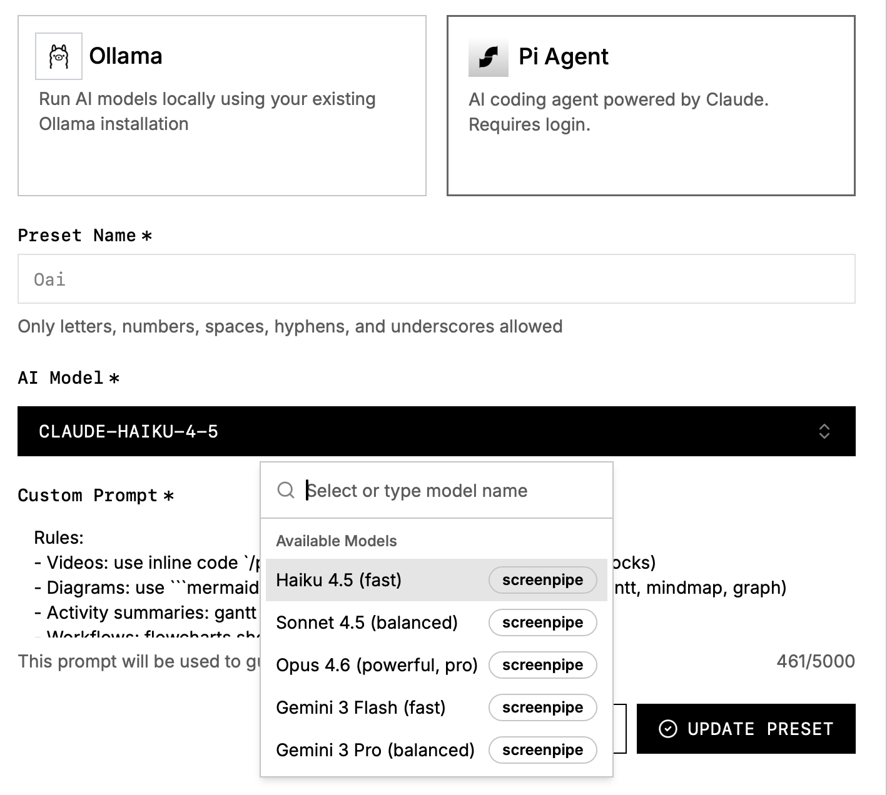Click the screenpipe badge beside Sonnet 4.5
The height and width of the screenshot is (795, 887).
[x=542, y=622]
